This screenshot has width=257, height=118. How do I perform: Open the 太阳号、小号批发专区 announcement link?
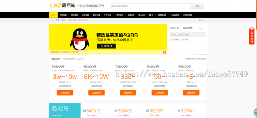point(180,34)
